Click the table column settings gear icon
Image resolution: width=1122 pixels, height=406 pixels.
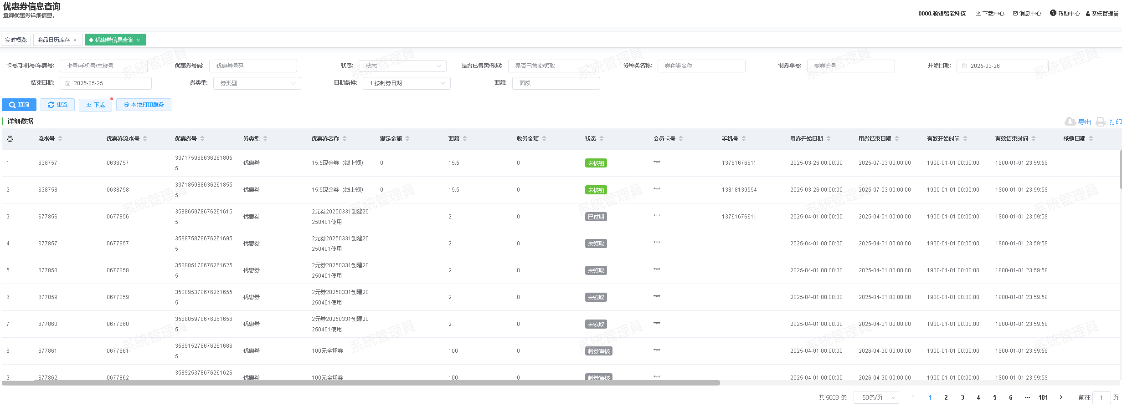click(10, 139)
